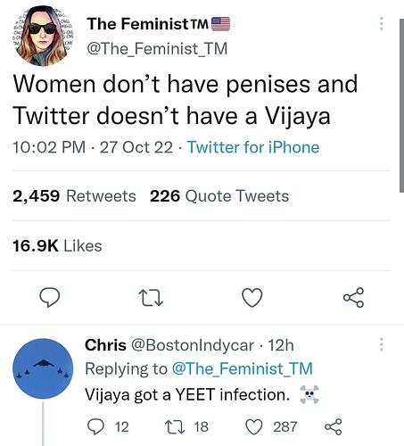Open The Feminist TM profile picture

pos(43,35)
